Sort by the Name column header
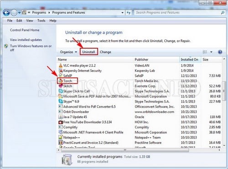Image resolution: width=228 pixels, height=169 pixels. click(x=95, y=60)
